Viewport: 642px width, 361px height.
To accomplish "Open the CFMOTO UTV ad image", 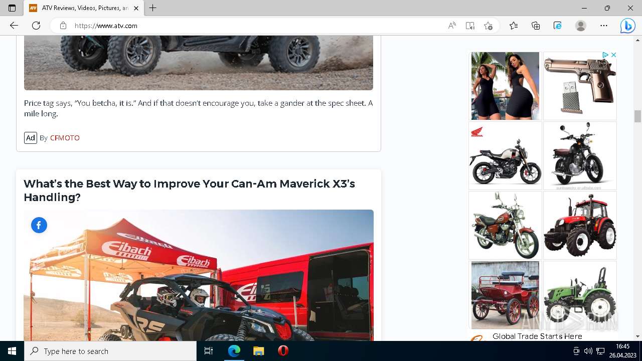I will [x=199, y=63].
